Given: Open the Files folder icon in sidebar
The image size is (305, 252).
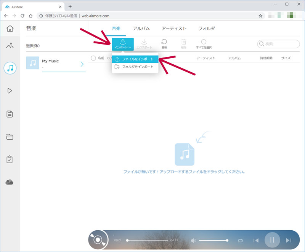Looking at the screenshot, I should [10, 137].
